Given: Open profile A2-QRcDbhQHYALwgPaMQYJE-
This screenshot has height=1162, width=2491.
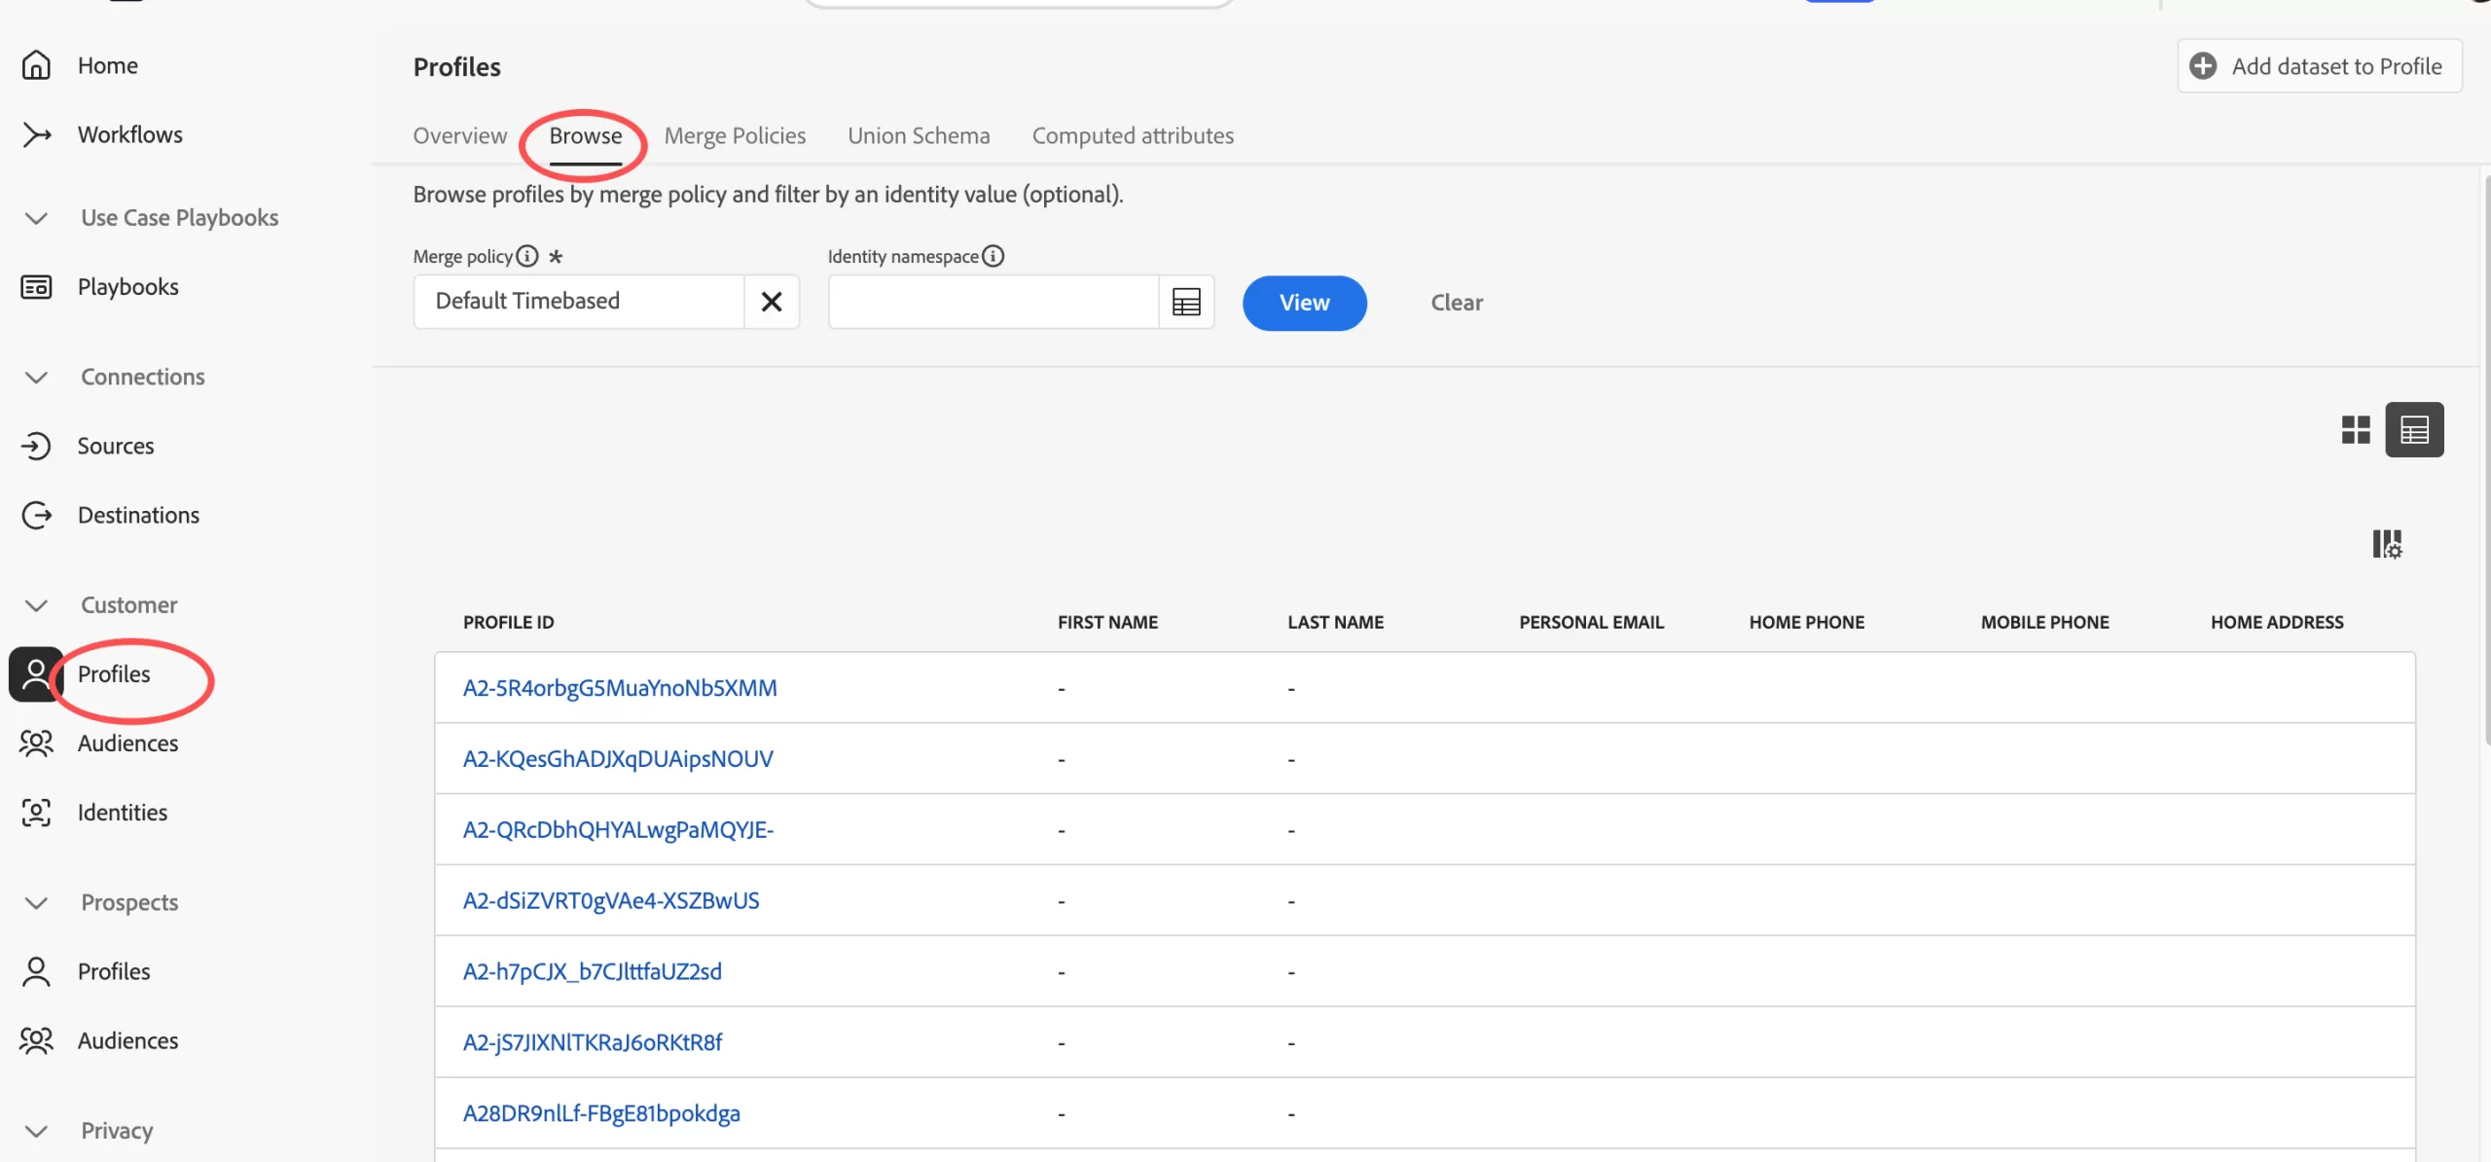Looking at the screenshot, I should click(x=618, y=830).
